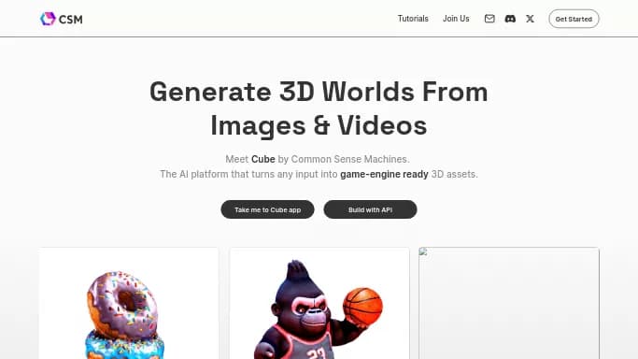Click the CSM brand text

[x=71, y=19]
